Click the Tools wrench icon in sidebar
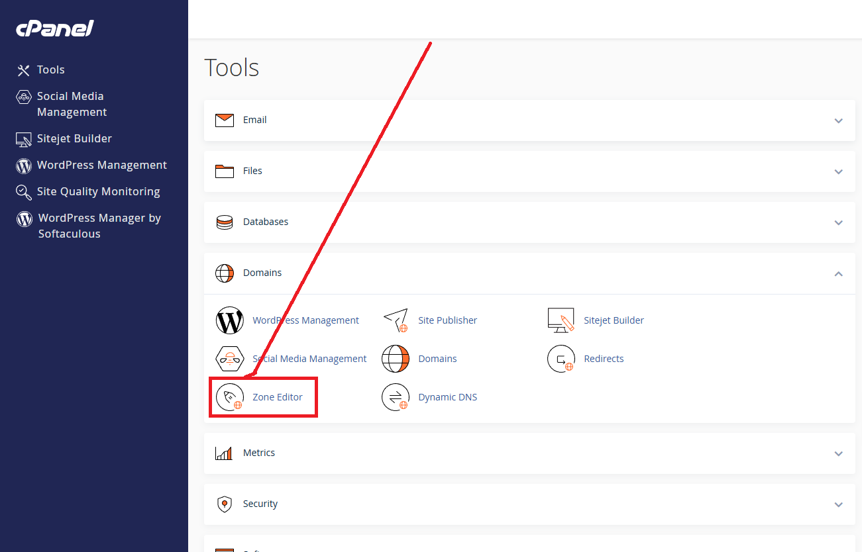This screenshot has height=552, width=862. pos(24,70)
